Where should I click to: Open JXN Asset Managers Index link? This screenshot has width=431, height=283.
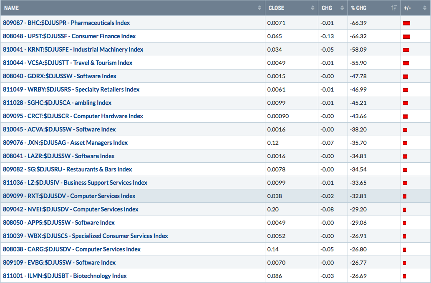click(65, 143)
